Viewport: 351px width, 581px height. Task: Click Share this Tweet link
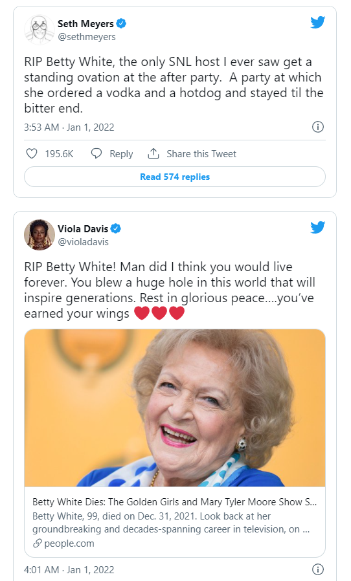click(x=201, y=154)
